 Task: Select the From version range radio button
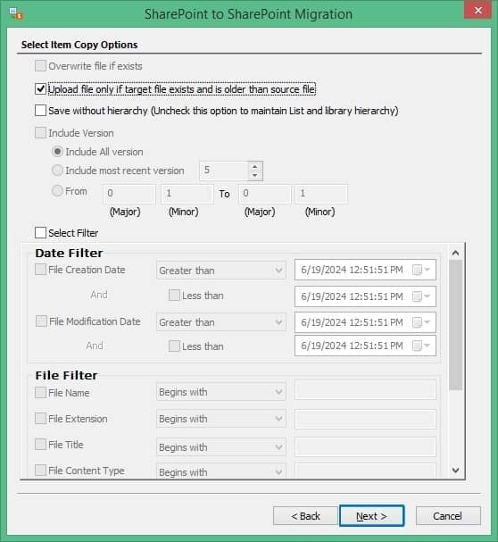click(x=57, y=191)
